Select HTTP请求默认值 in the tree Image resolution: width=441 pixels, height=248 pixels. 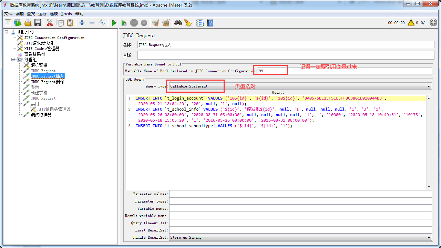click(x=39, y=43)
